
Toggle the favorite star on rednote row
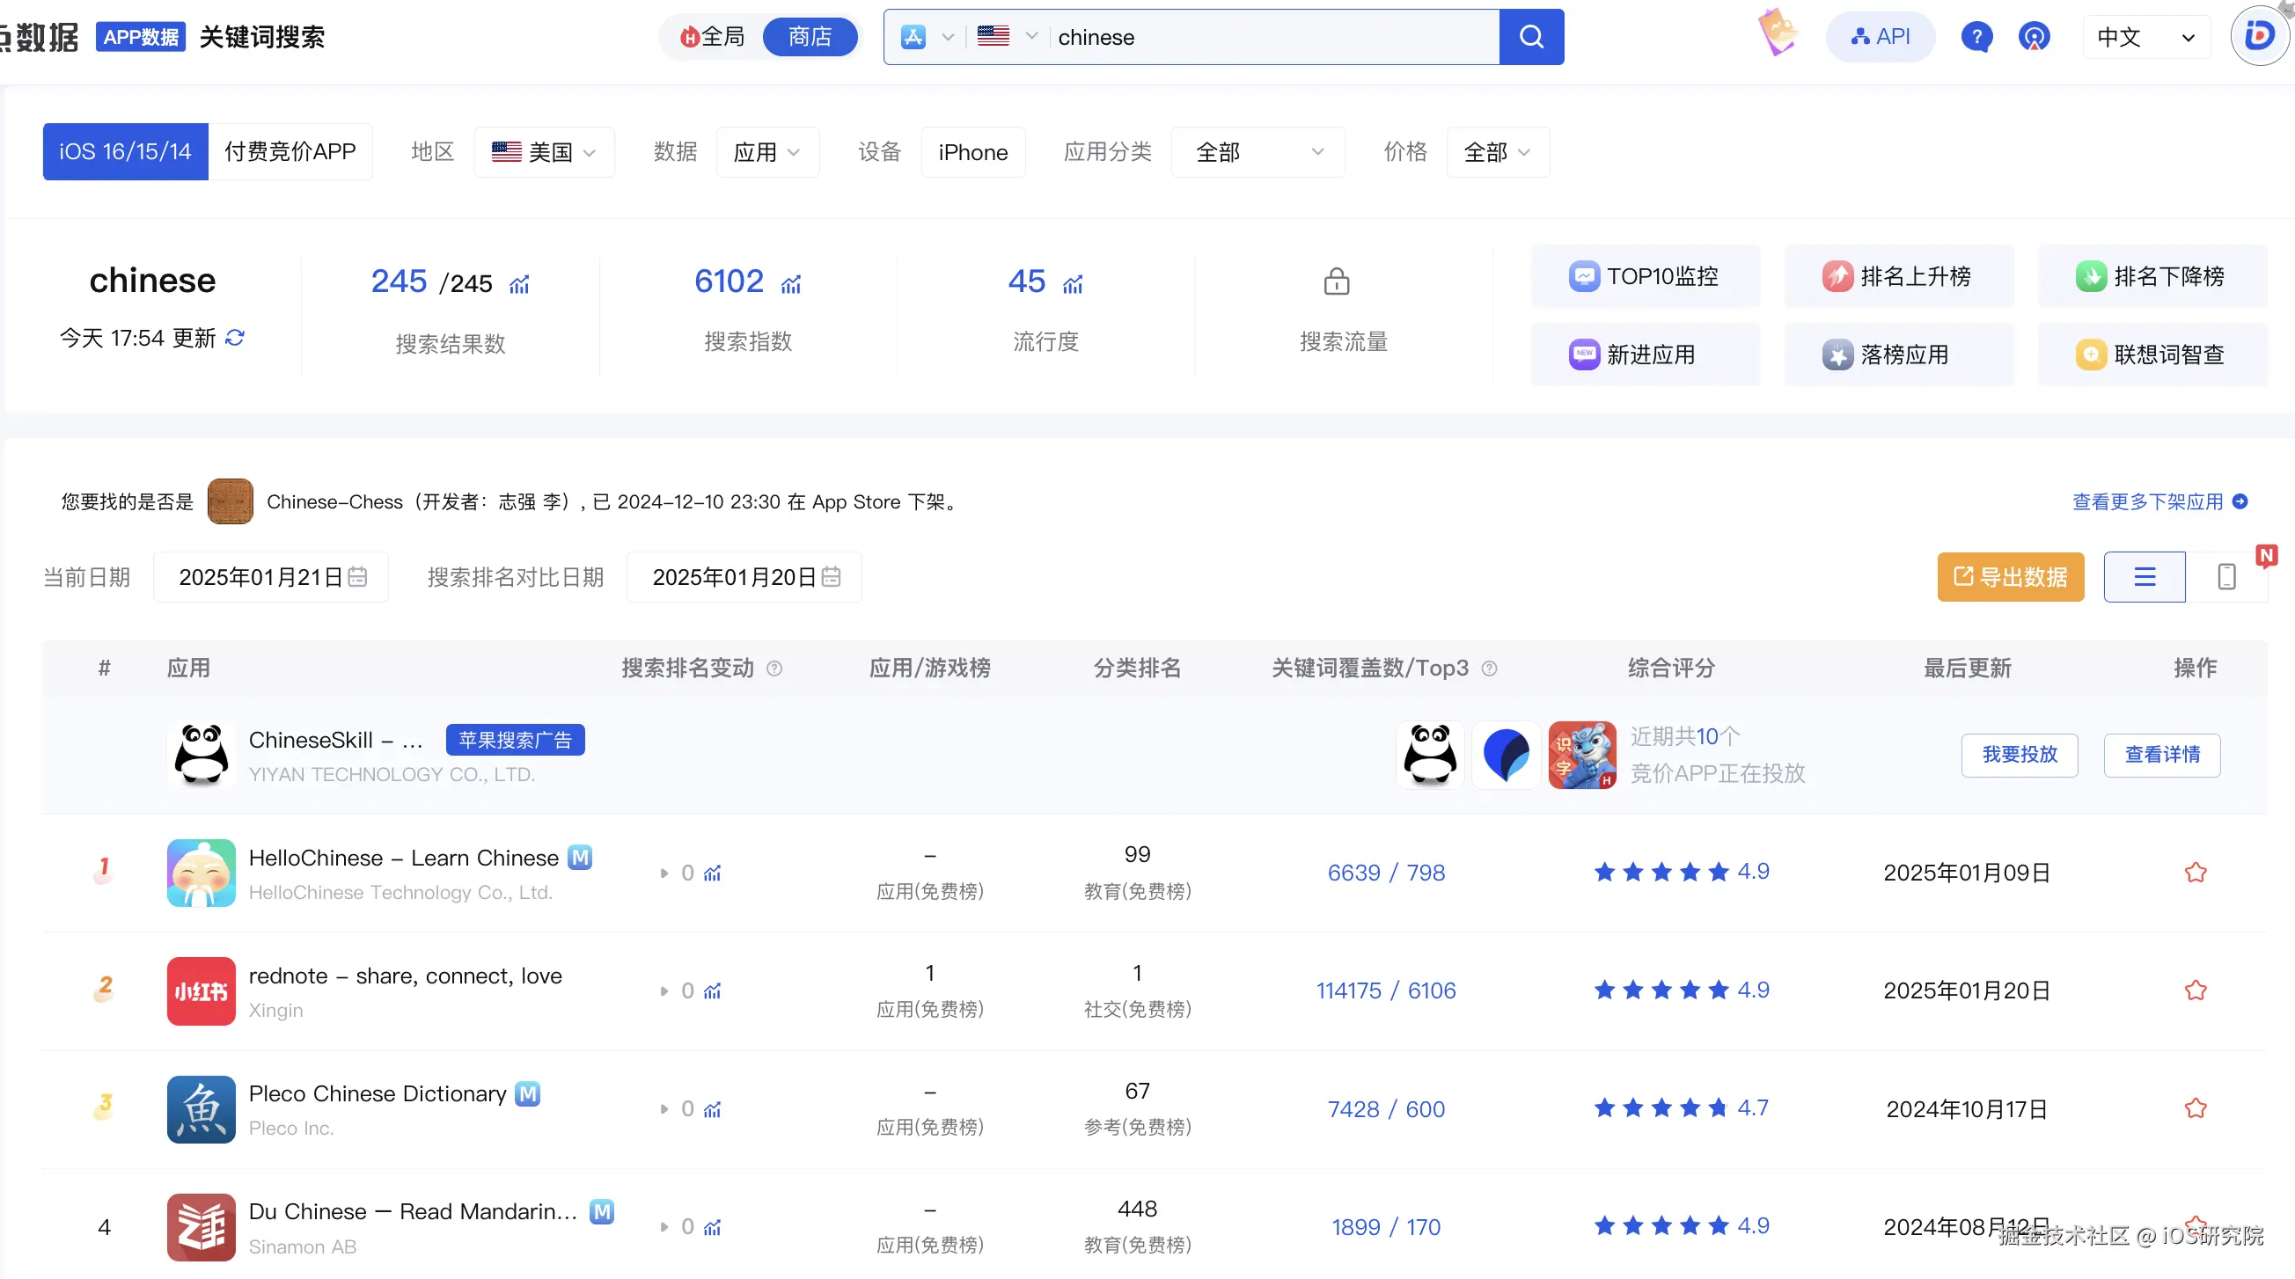(x=2196, y=990)
